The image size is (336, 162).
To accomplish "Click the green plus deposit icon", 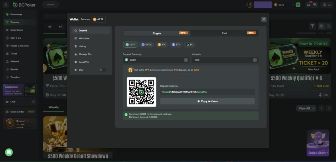I will point(298,5).
